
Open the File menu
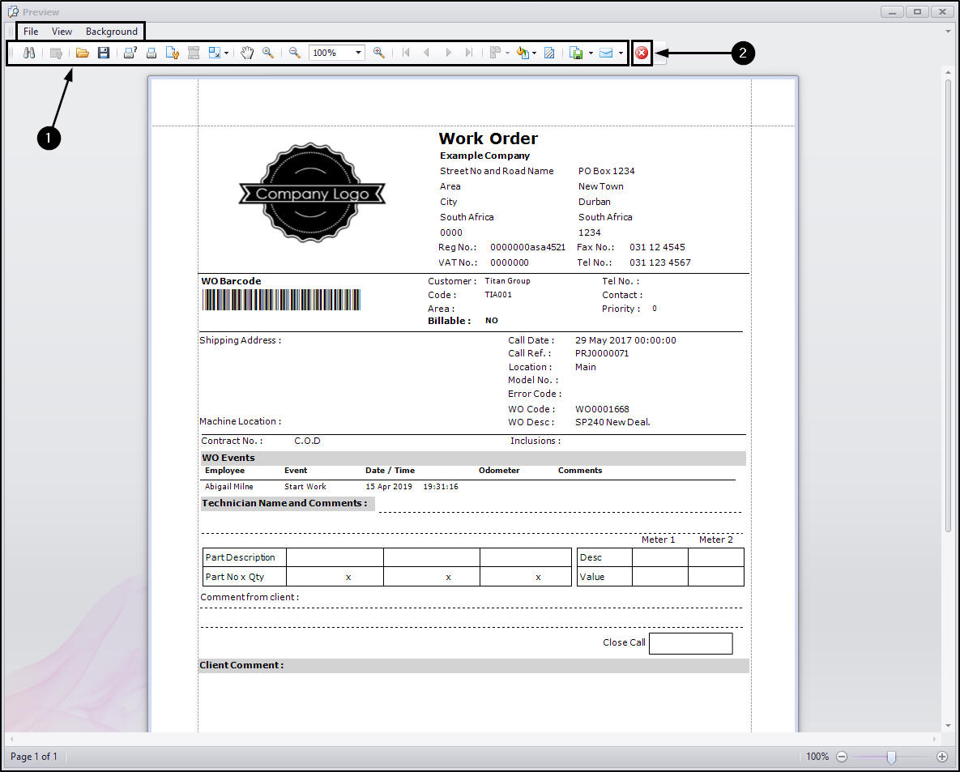(x=31, y=32)
